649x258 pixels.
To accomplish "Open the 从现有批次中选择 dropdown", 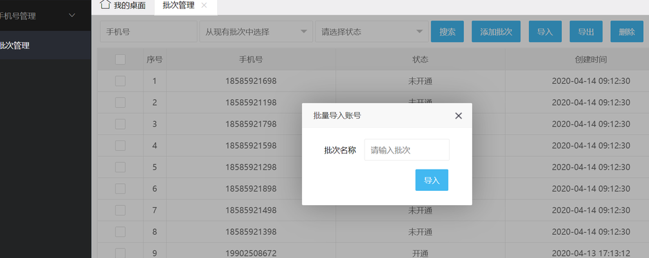I will point(256,32).
